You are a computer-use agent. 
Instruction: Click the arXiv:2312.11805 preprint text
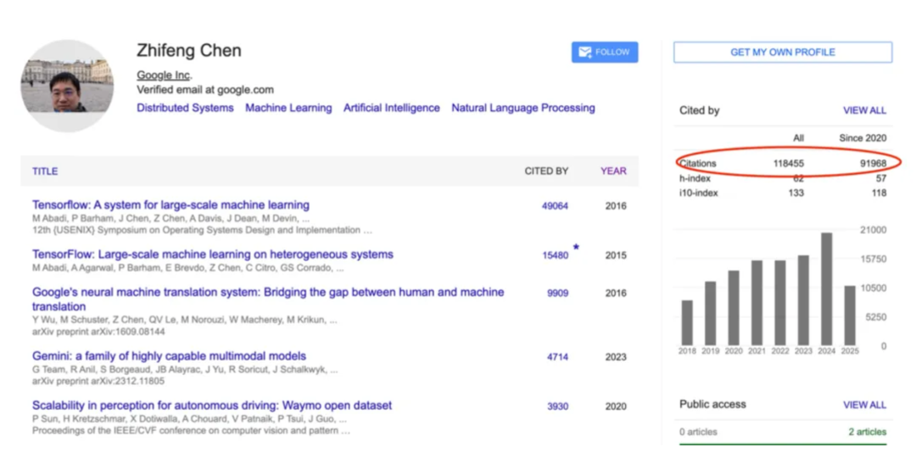tap(98, 381)
